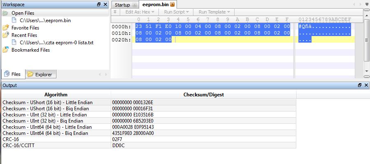Click the hex editor vertical scrollbar thumb
Viewport: 370px width, 164px height.
point(367,41)
